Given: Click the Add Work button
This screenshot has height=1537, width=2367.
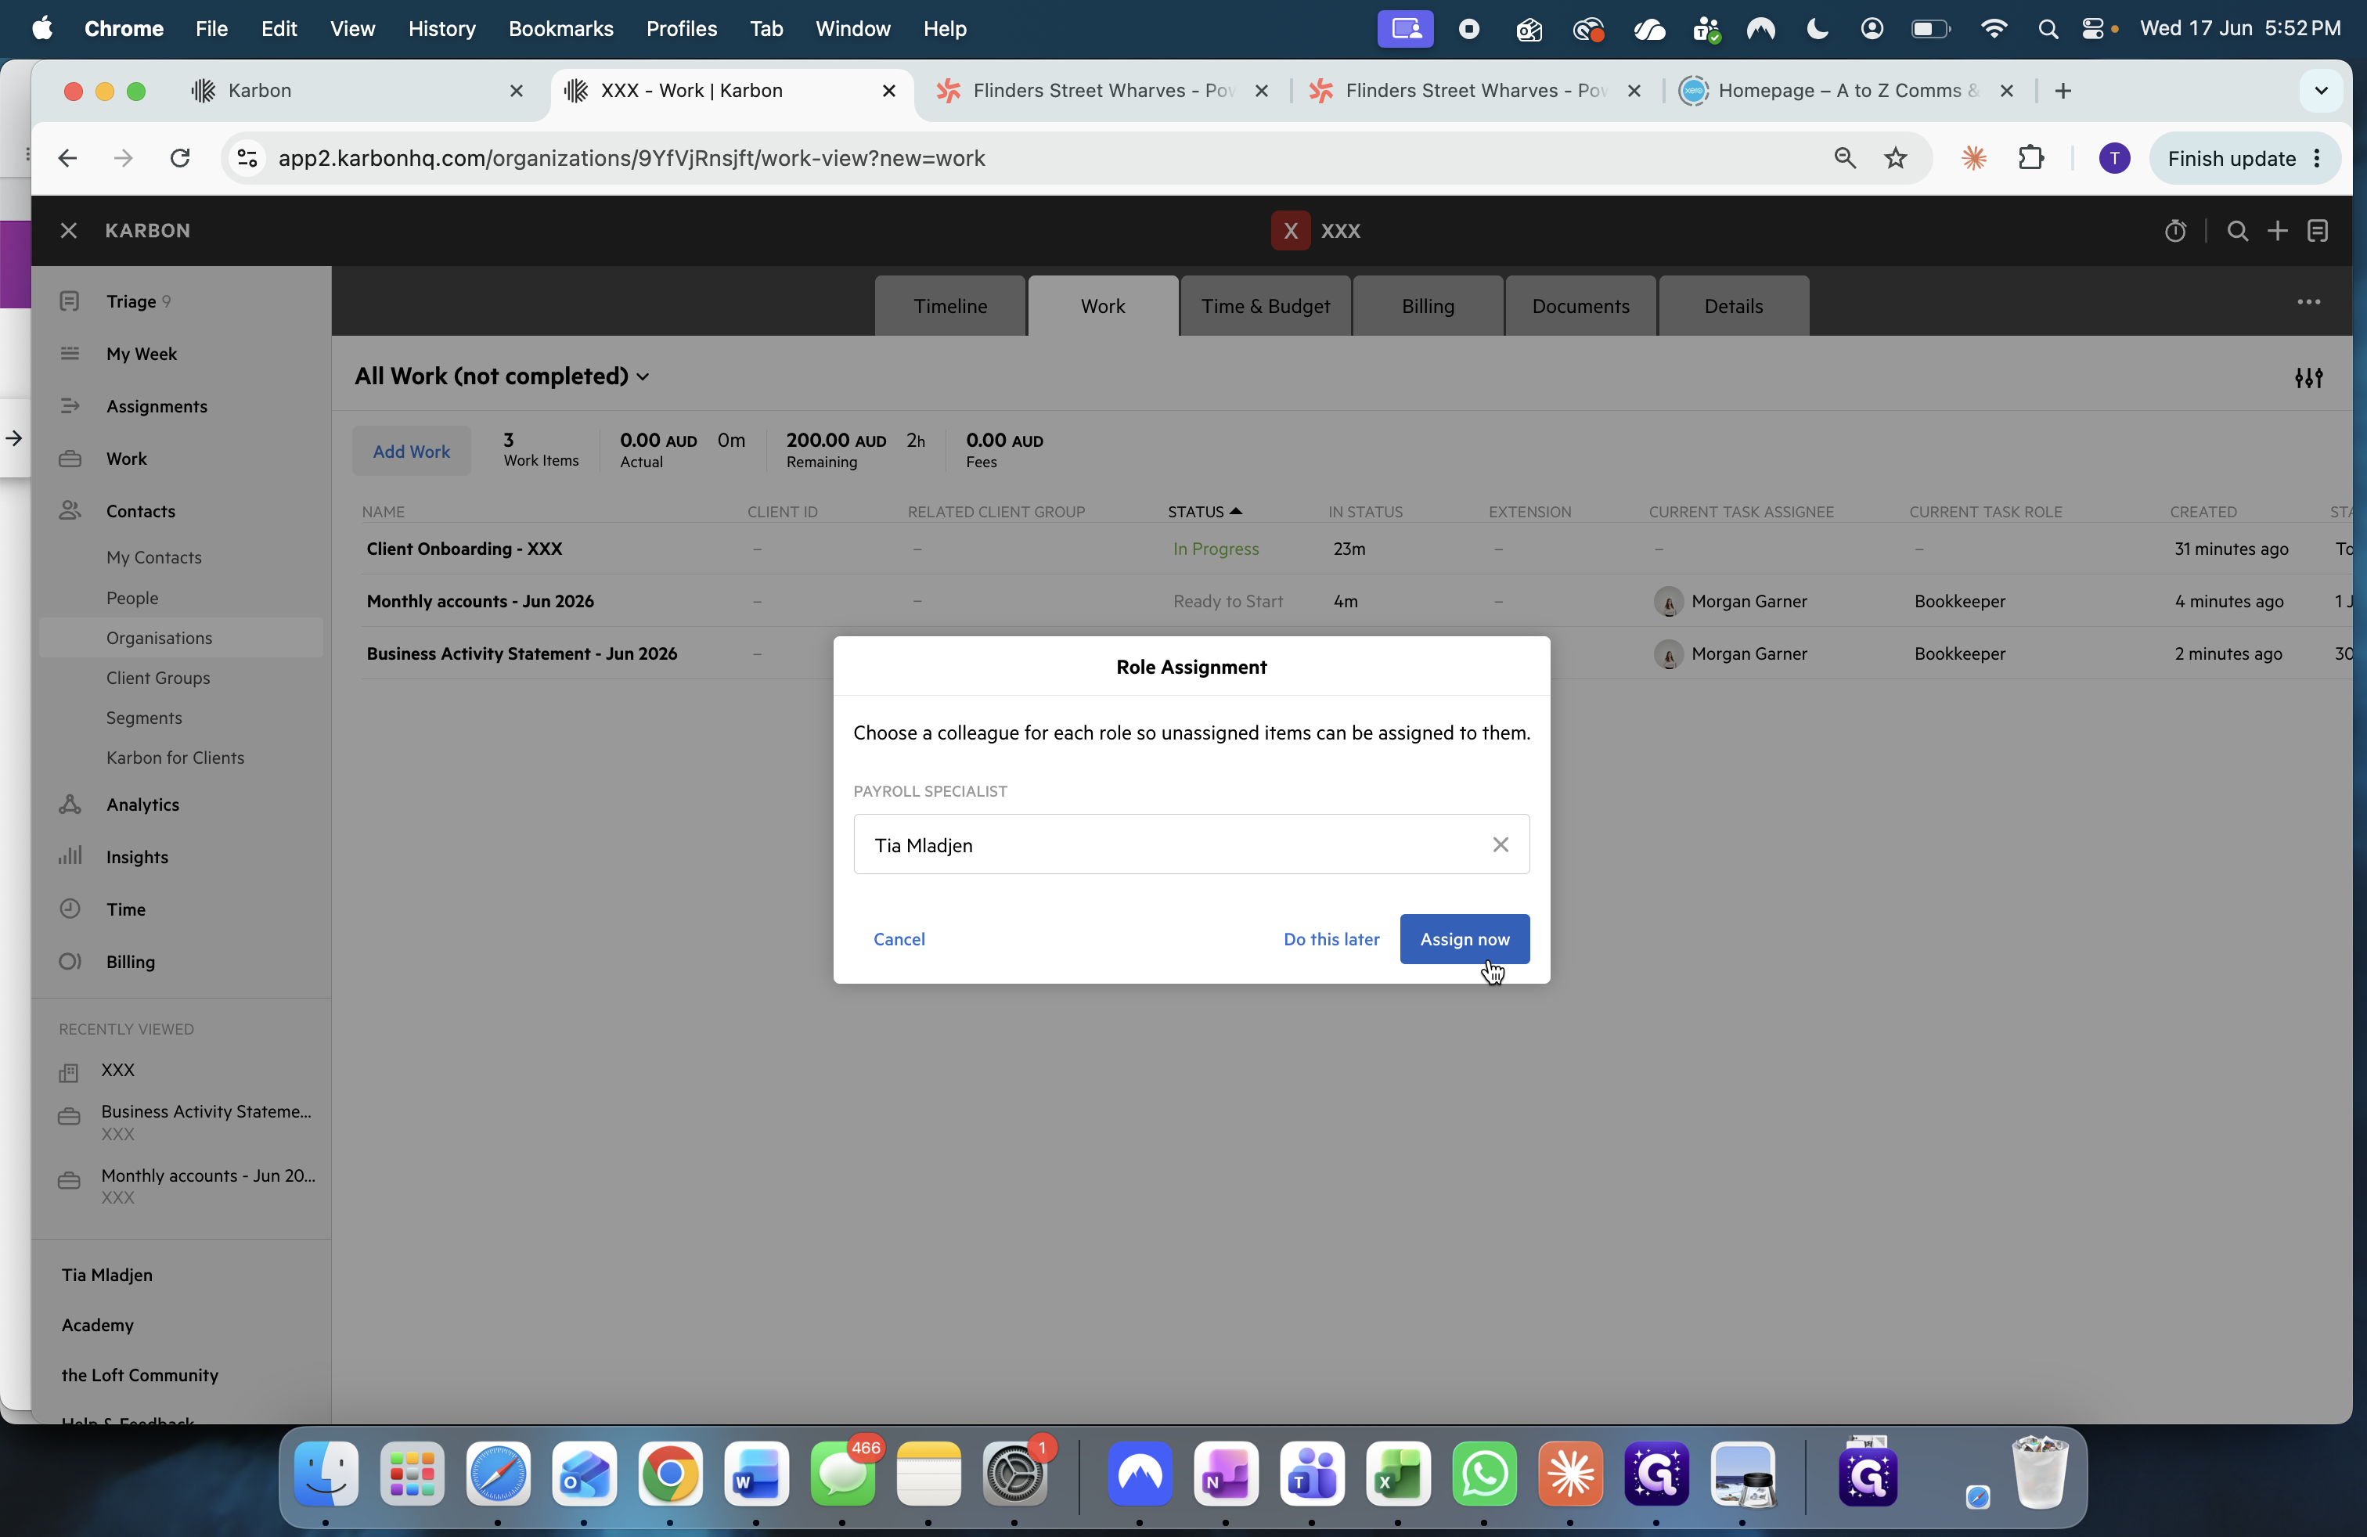Looking at the screenshot, I should (411, 450).
